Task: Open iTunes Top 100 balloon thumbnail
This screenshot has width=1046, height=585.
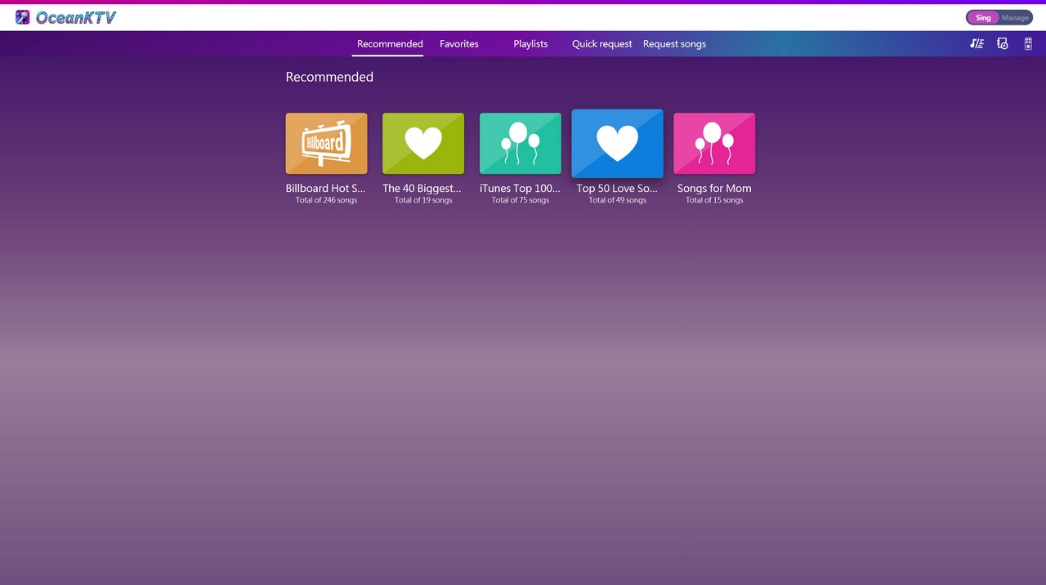Action: [521, 143]
